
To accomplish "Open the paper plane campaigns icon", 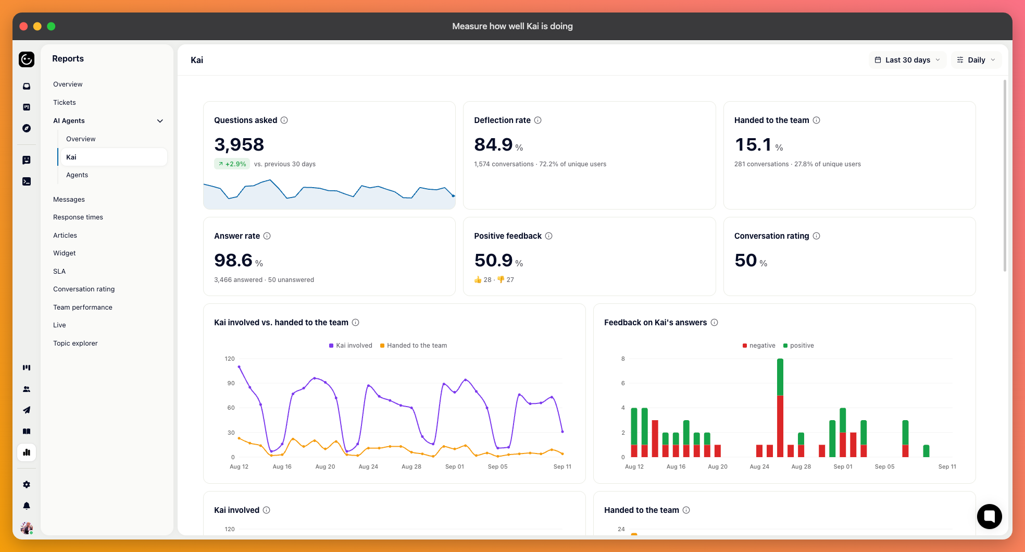I will [x=27, y=410].
